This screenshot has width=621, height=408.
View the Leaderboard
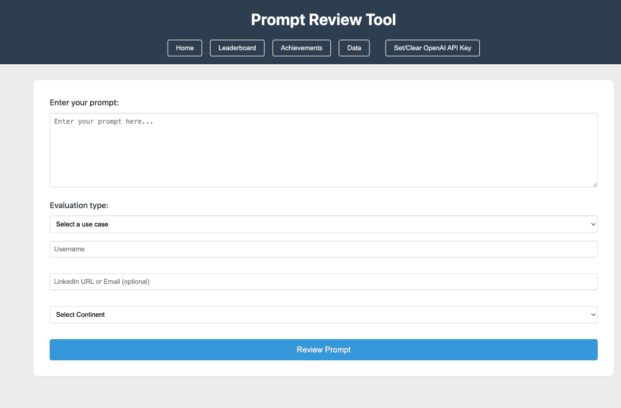(237, 48)
